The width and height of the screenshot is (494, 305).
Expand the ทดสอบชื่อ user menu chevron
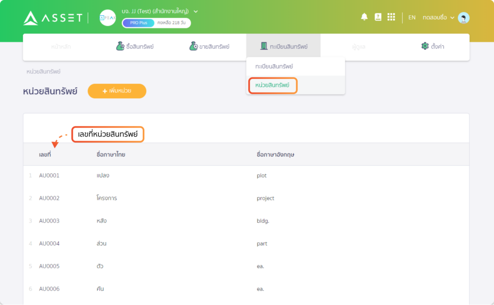tap(452, 18)
